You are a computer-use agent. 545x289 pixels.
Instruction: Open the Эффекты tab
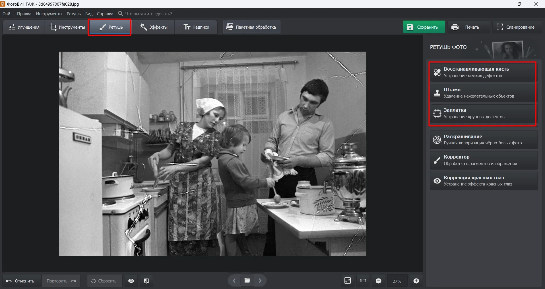[154, 27]
